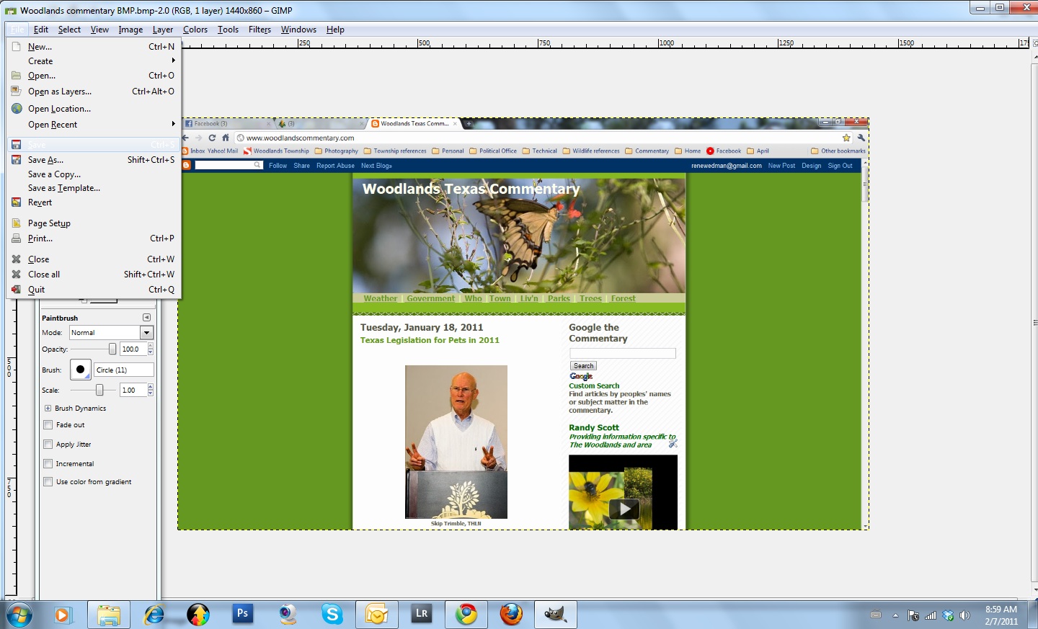1038x629 pixels.
Task: Launch Photoshop from the taskbar
Action: click(242, 615)
